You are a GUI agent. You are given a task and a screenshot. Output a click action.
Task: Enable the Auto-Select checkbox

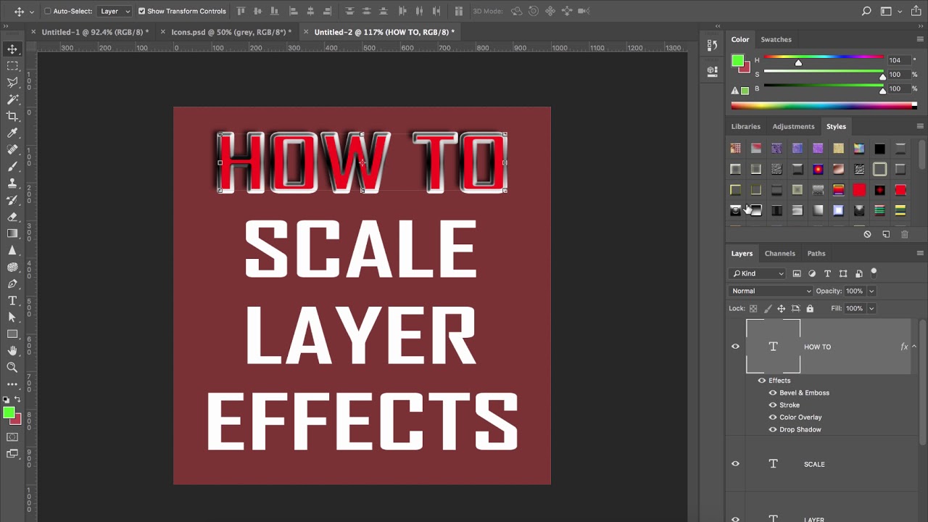pyautogui.click(x=48, y=11)
